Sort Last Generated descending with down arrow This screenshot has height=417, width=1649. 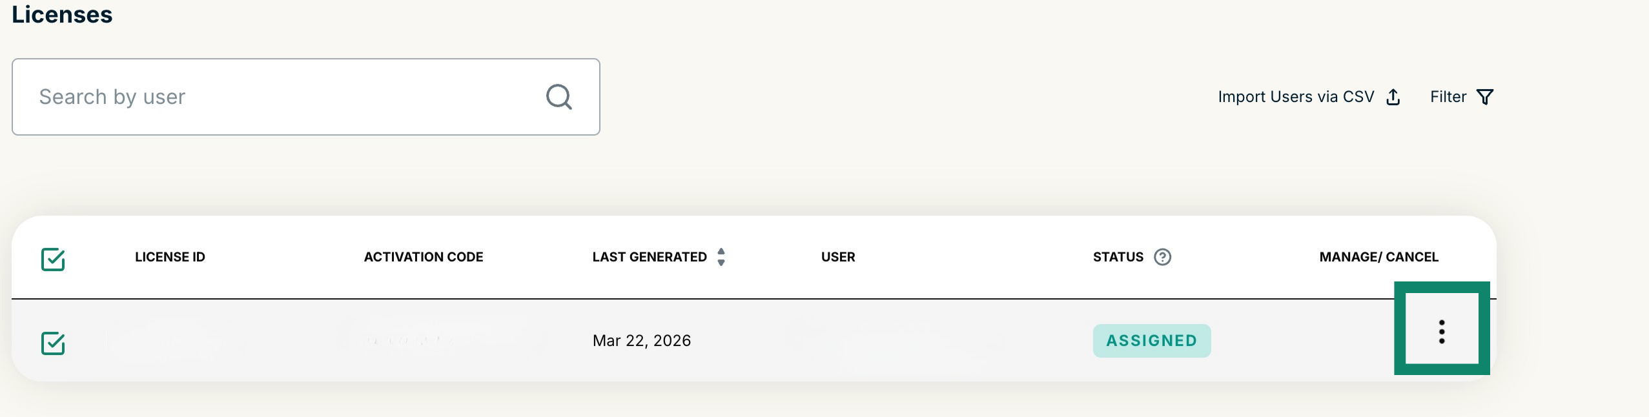(721, 263)
